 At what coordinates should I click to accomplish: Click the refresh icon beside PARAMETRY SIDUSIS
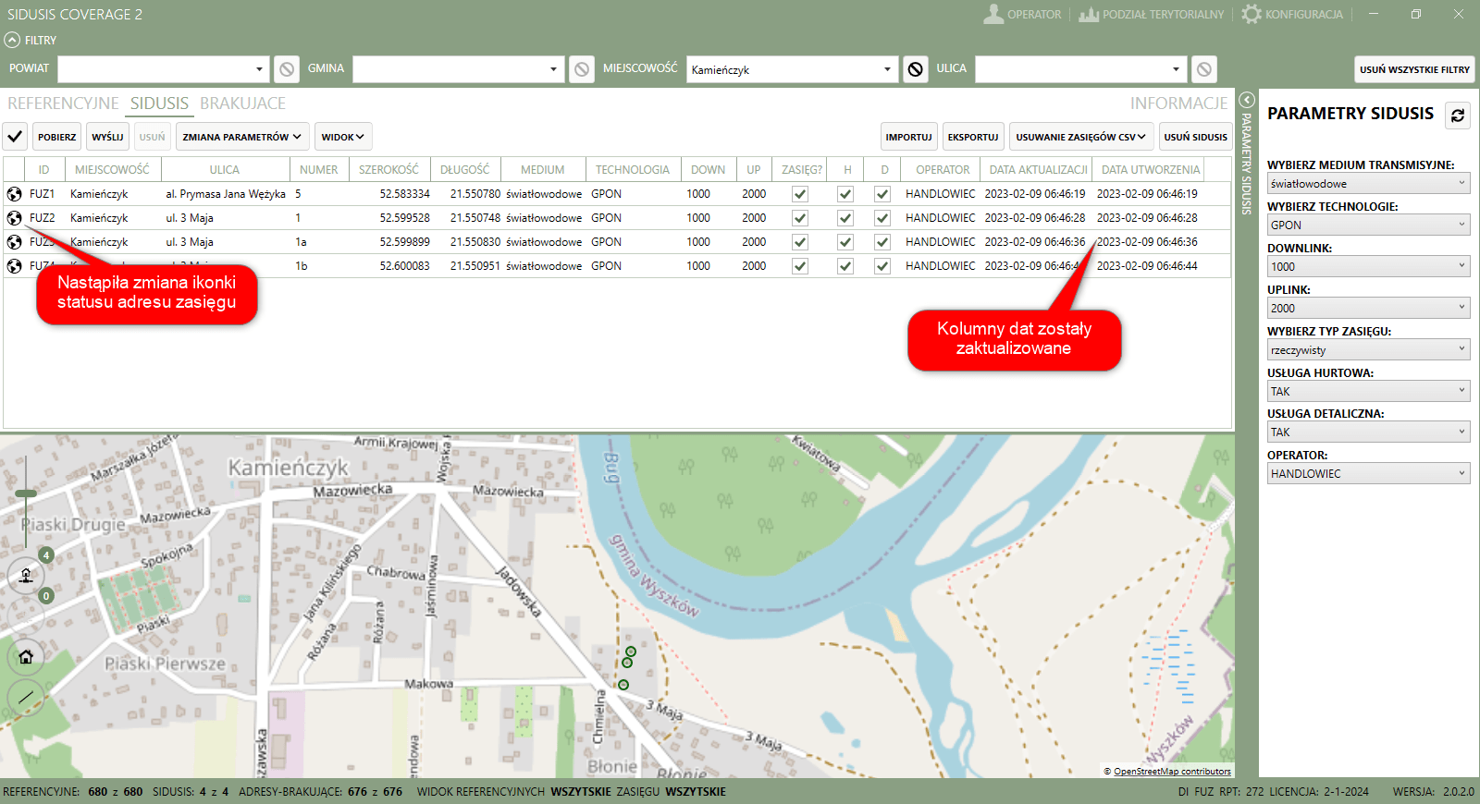(1458, 116)
